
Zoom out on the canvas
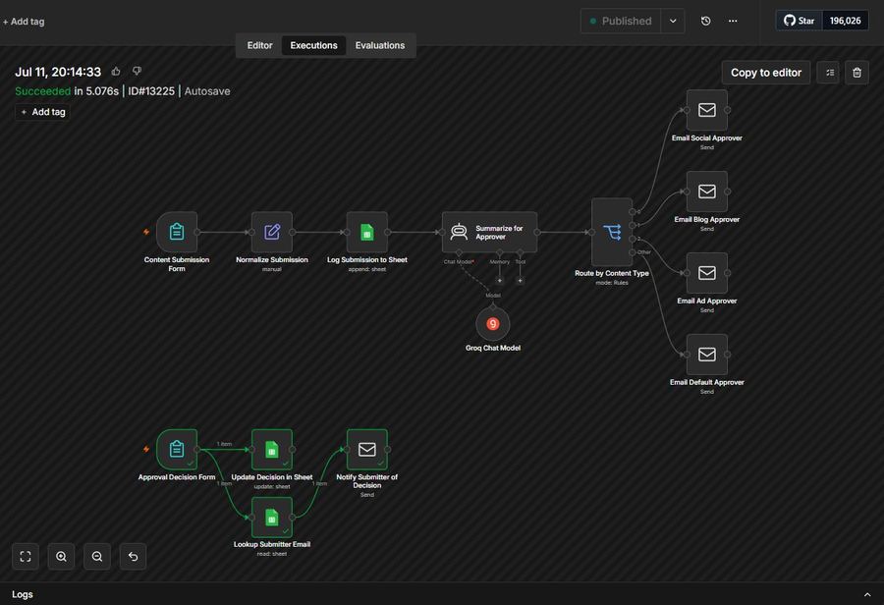tap(97, 557)
